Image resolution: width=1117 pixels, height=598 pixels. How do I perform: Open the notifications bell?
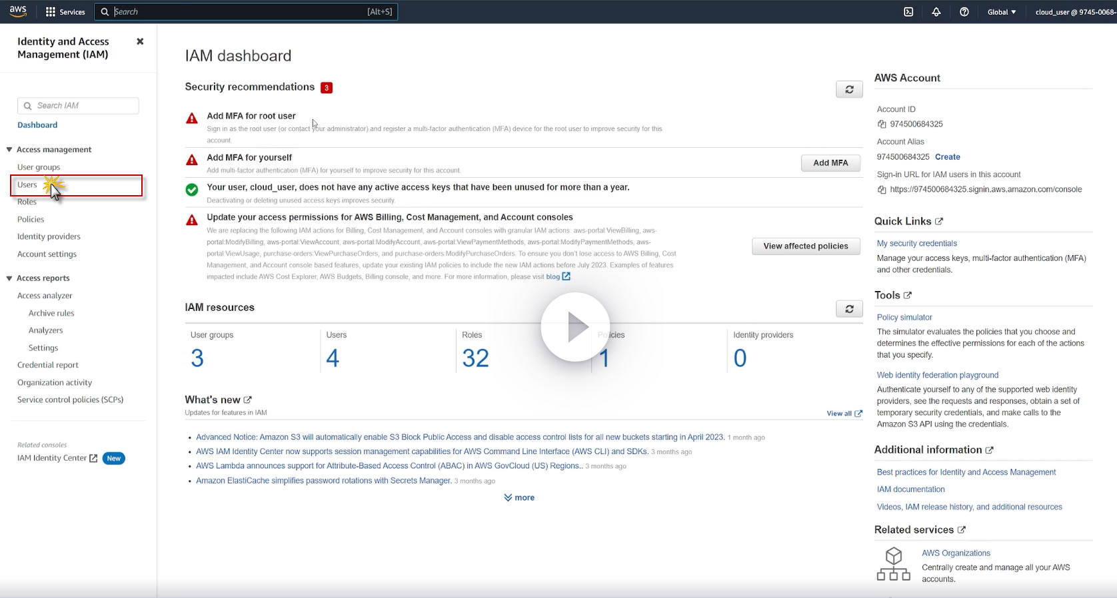point(936,12)
